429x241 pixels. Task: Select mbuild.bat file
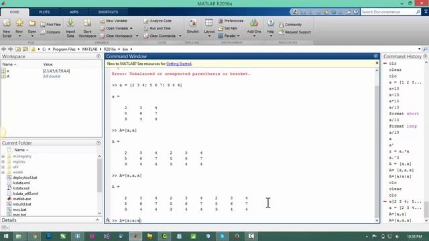(22, 204)
